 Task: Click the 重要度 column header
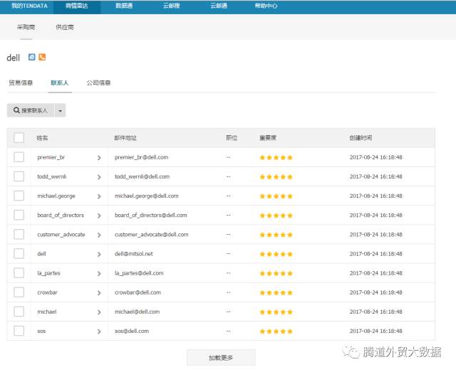(268, 138)
